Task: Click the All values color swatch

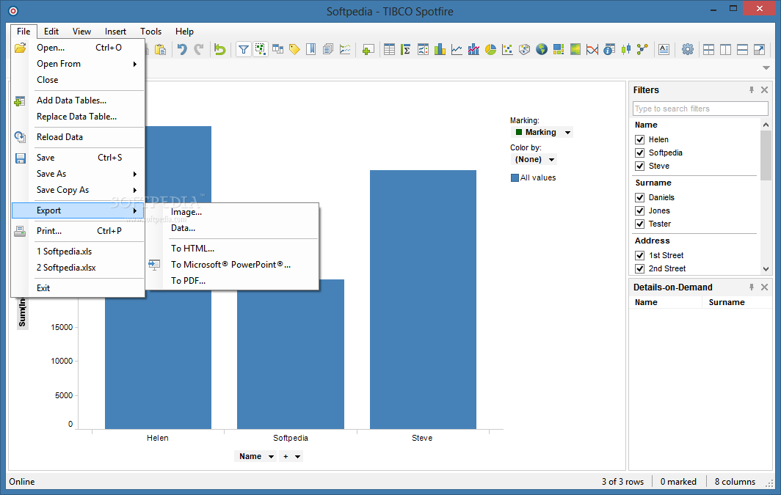Action: point(515,178)
